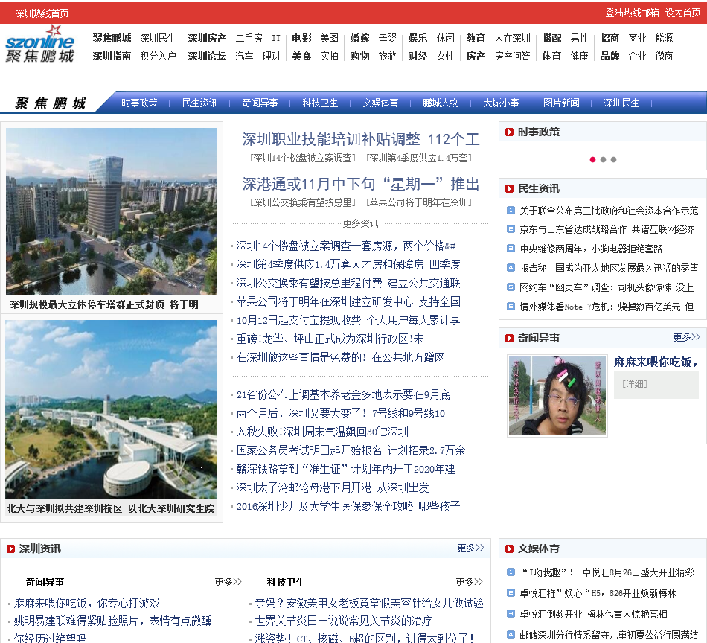The width and height of the screenshot is (707, 643).
Task: Open article 姚明易建联难得紧贴脸照片
Action: tap(112, 621)
